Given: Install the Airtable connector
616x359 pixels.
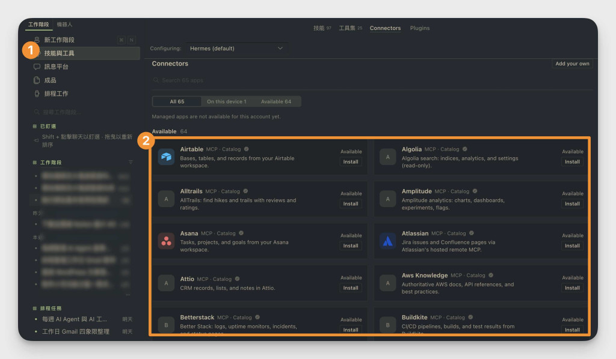Looking at the screenshot, I should (x=351, y=162).
